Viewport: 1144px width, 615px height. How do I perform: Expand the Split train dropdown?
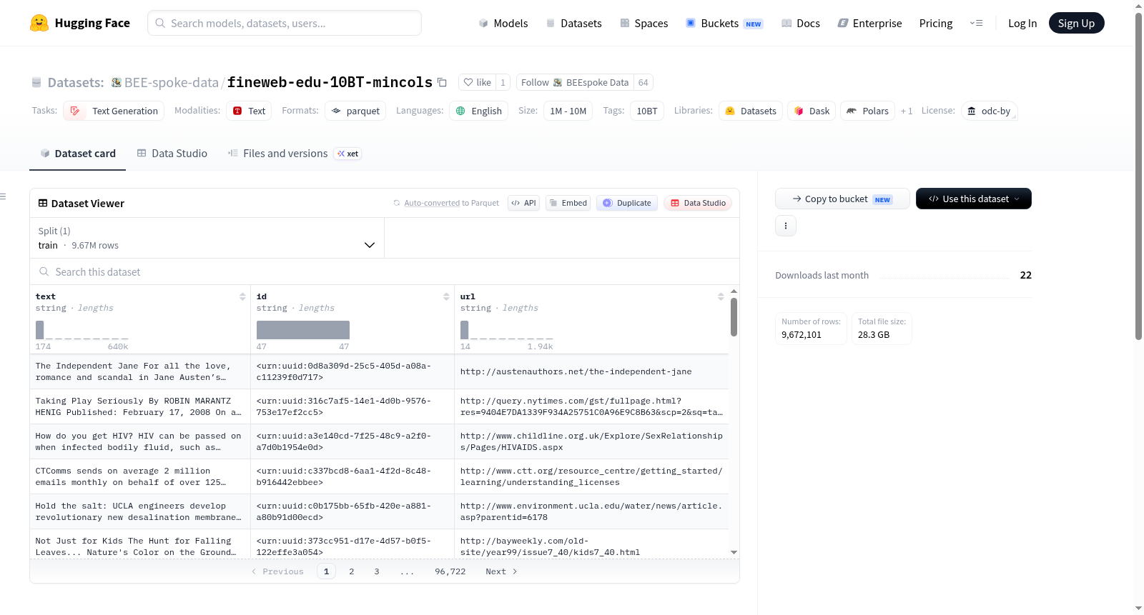pyautogui.click(x=207, y=238)
